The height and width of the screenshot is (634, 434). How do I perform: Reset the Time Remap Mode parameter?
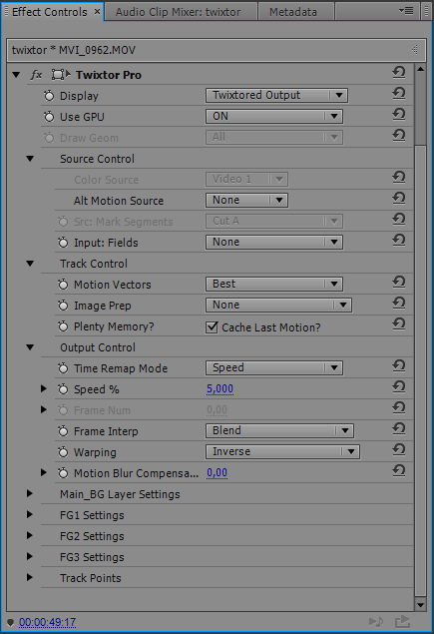click(x=399, y=366)
